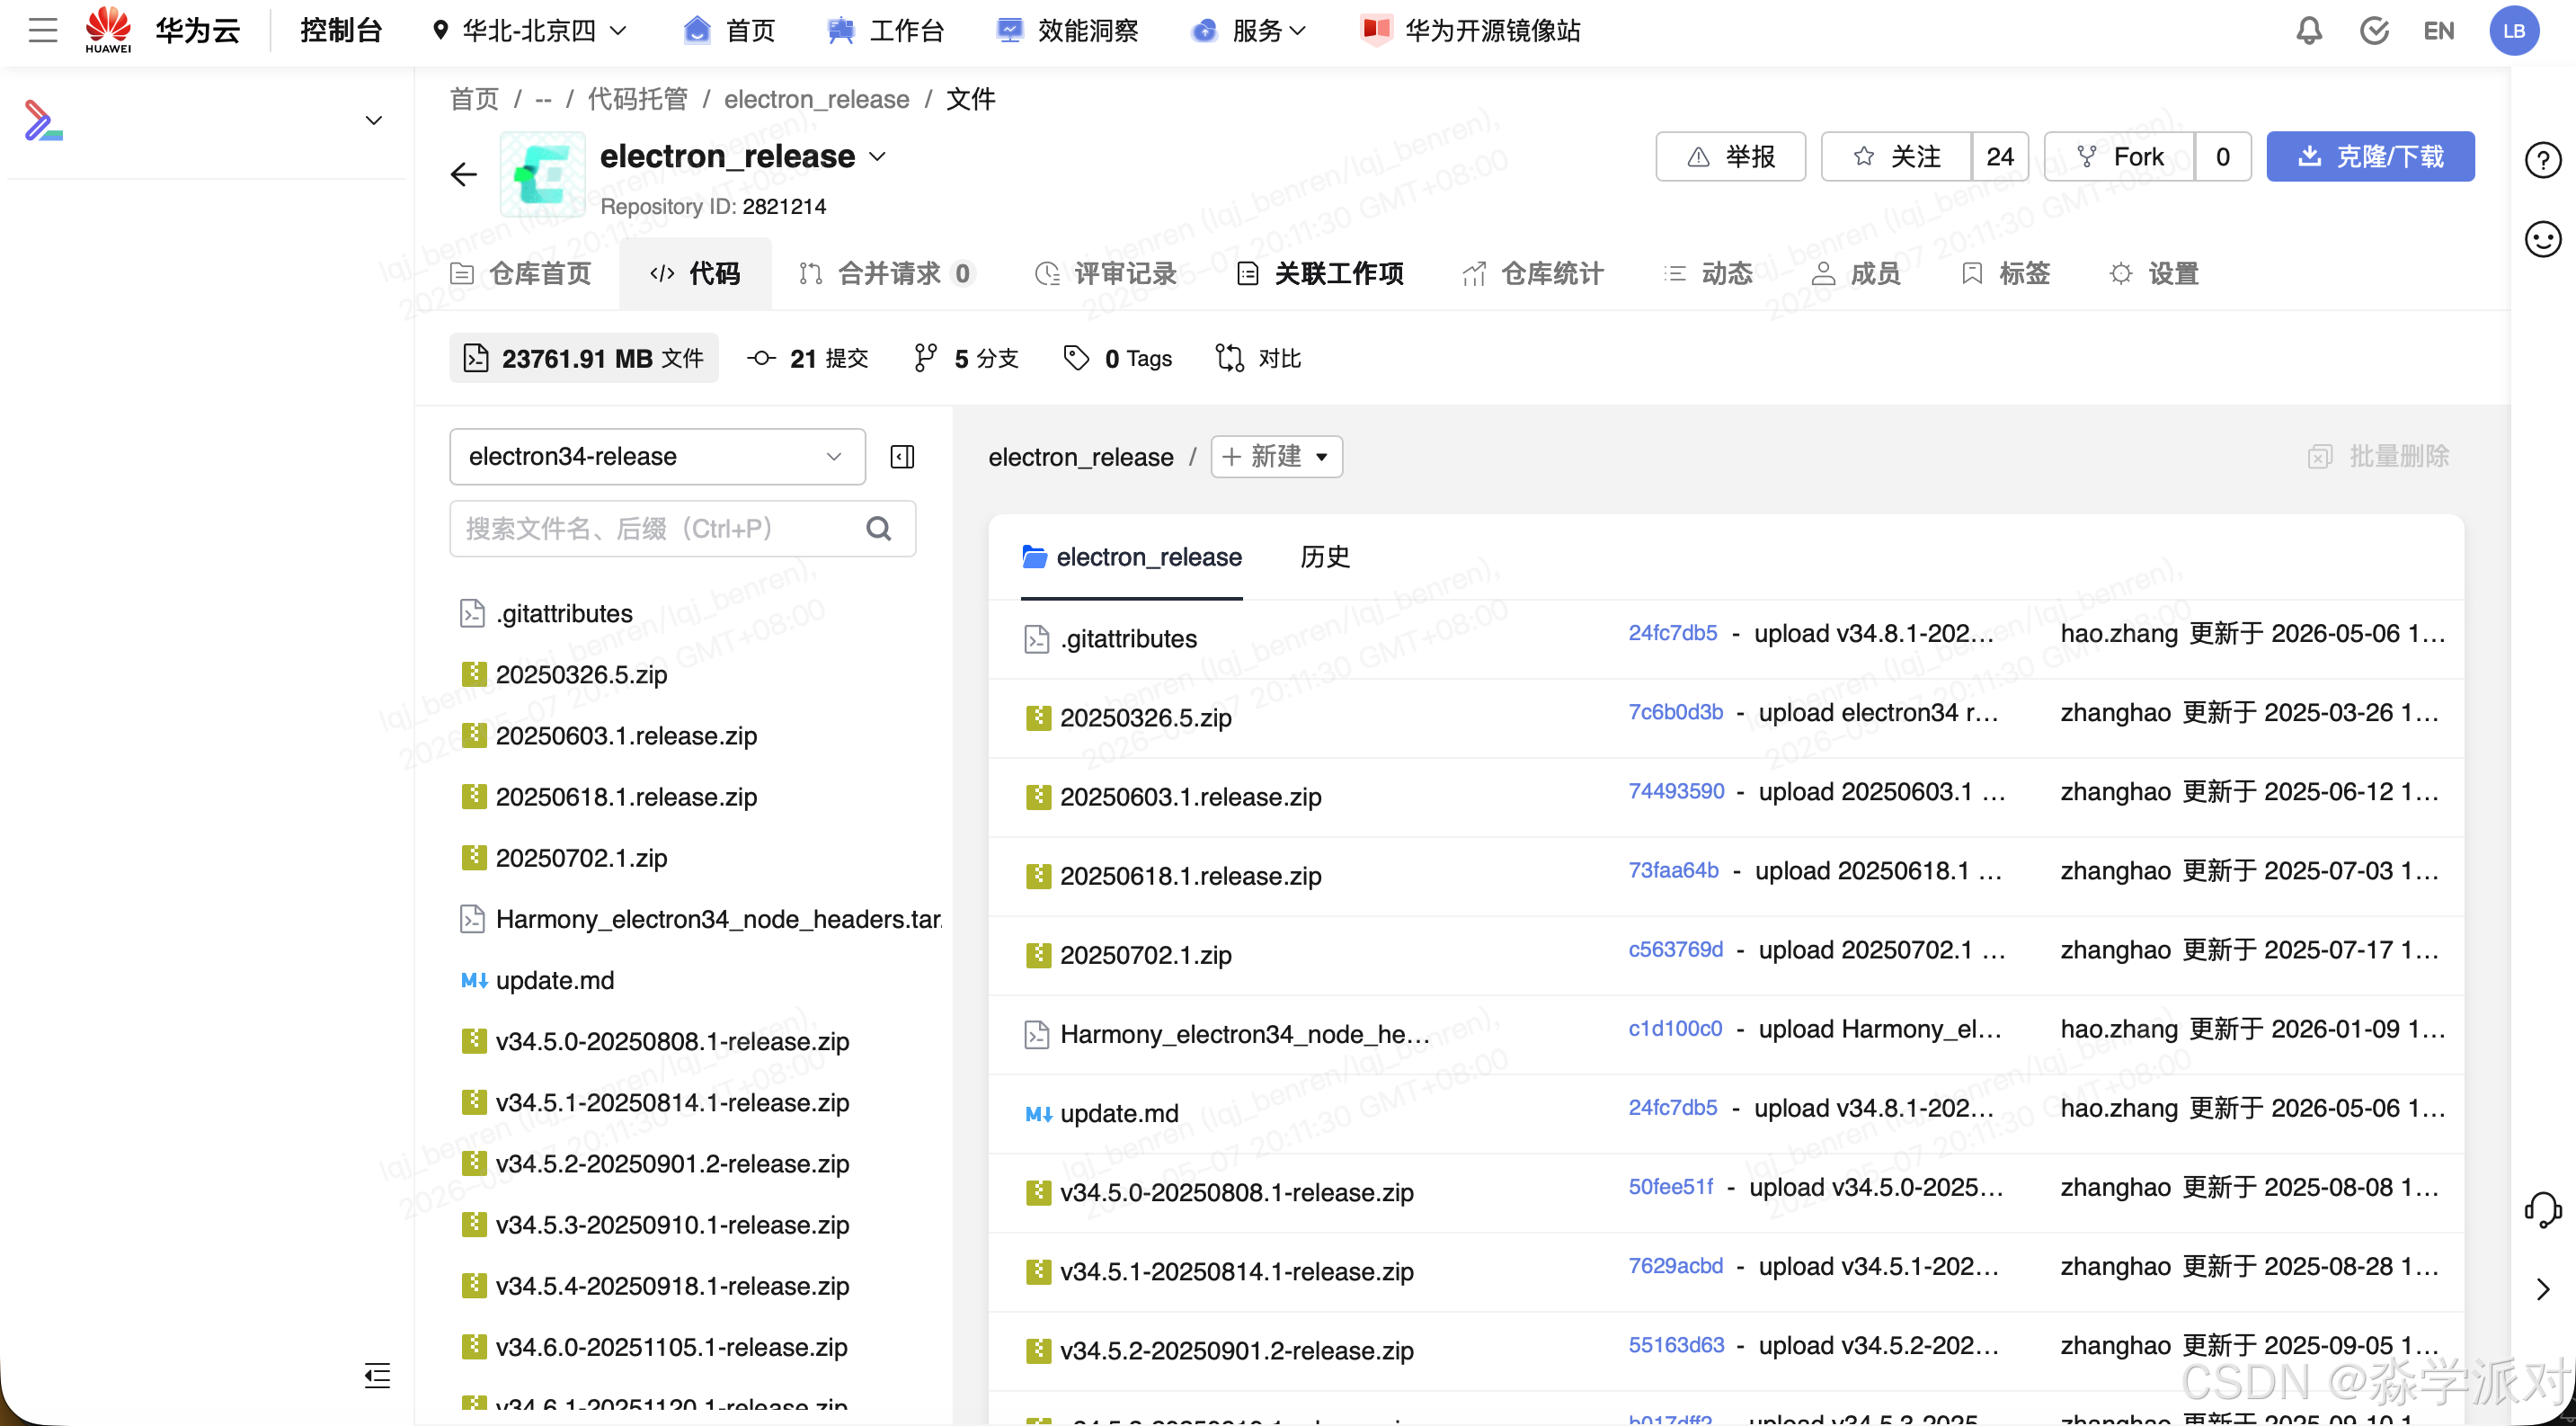This screenshot has width=2576, height=1426.
Task: Open the 成员 tab
Action: 1856,273
